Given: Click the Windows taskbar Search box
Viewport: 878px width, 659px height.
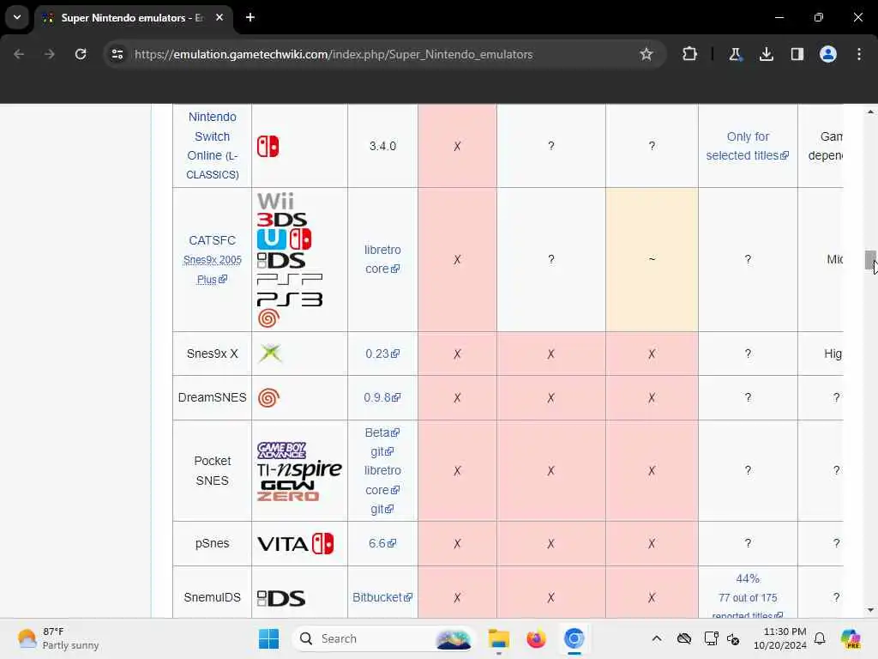Looking at the screenshot, I should pos(383,638).
